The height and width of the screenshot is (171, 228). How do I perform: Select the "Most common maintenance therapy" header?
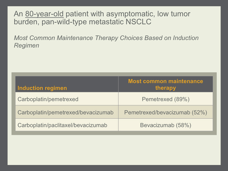[x=166, y=84]
